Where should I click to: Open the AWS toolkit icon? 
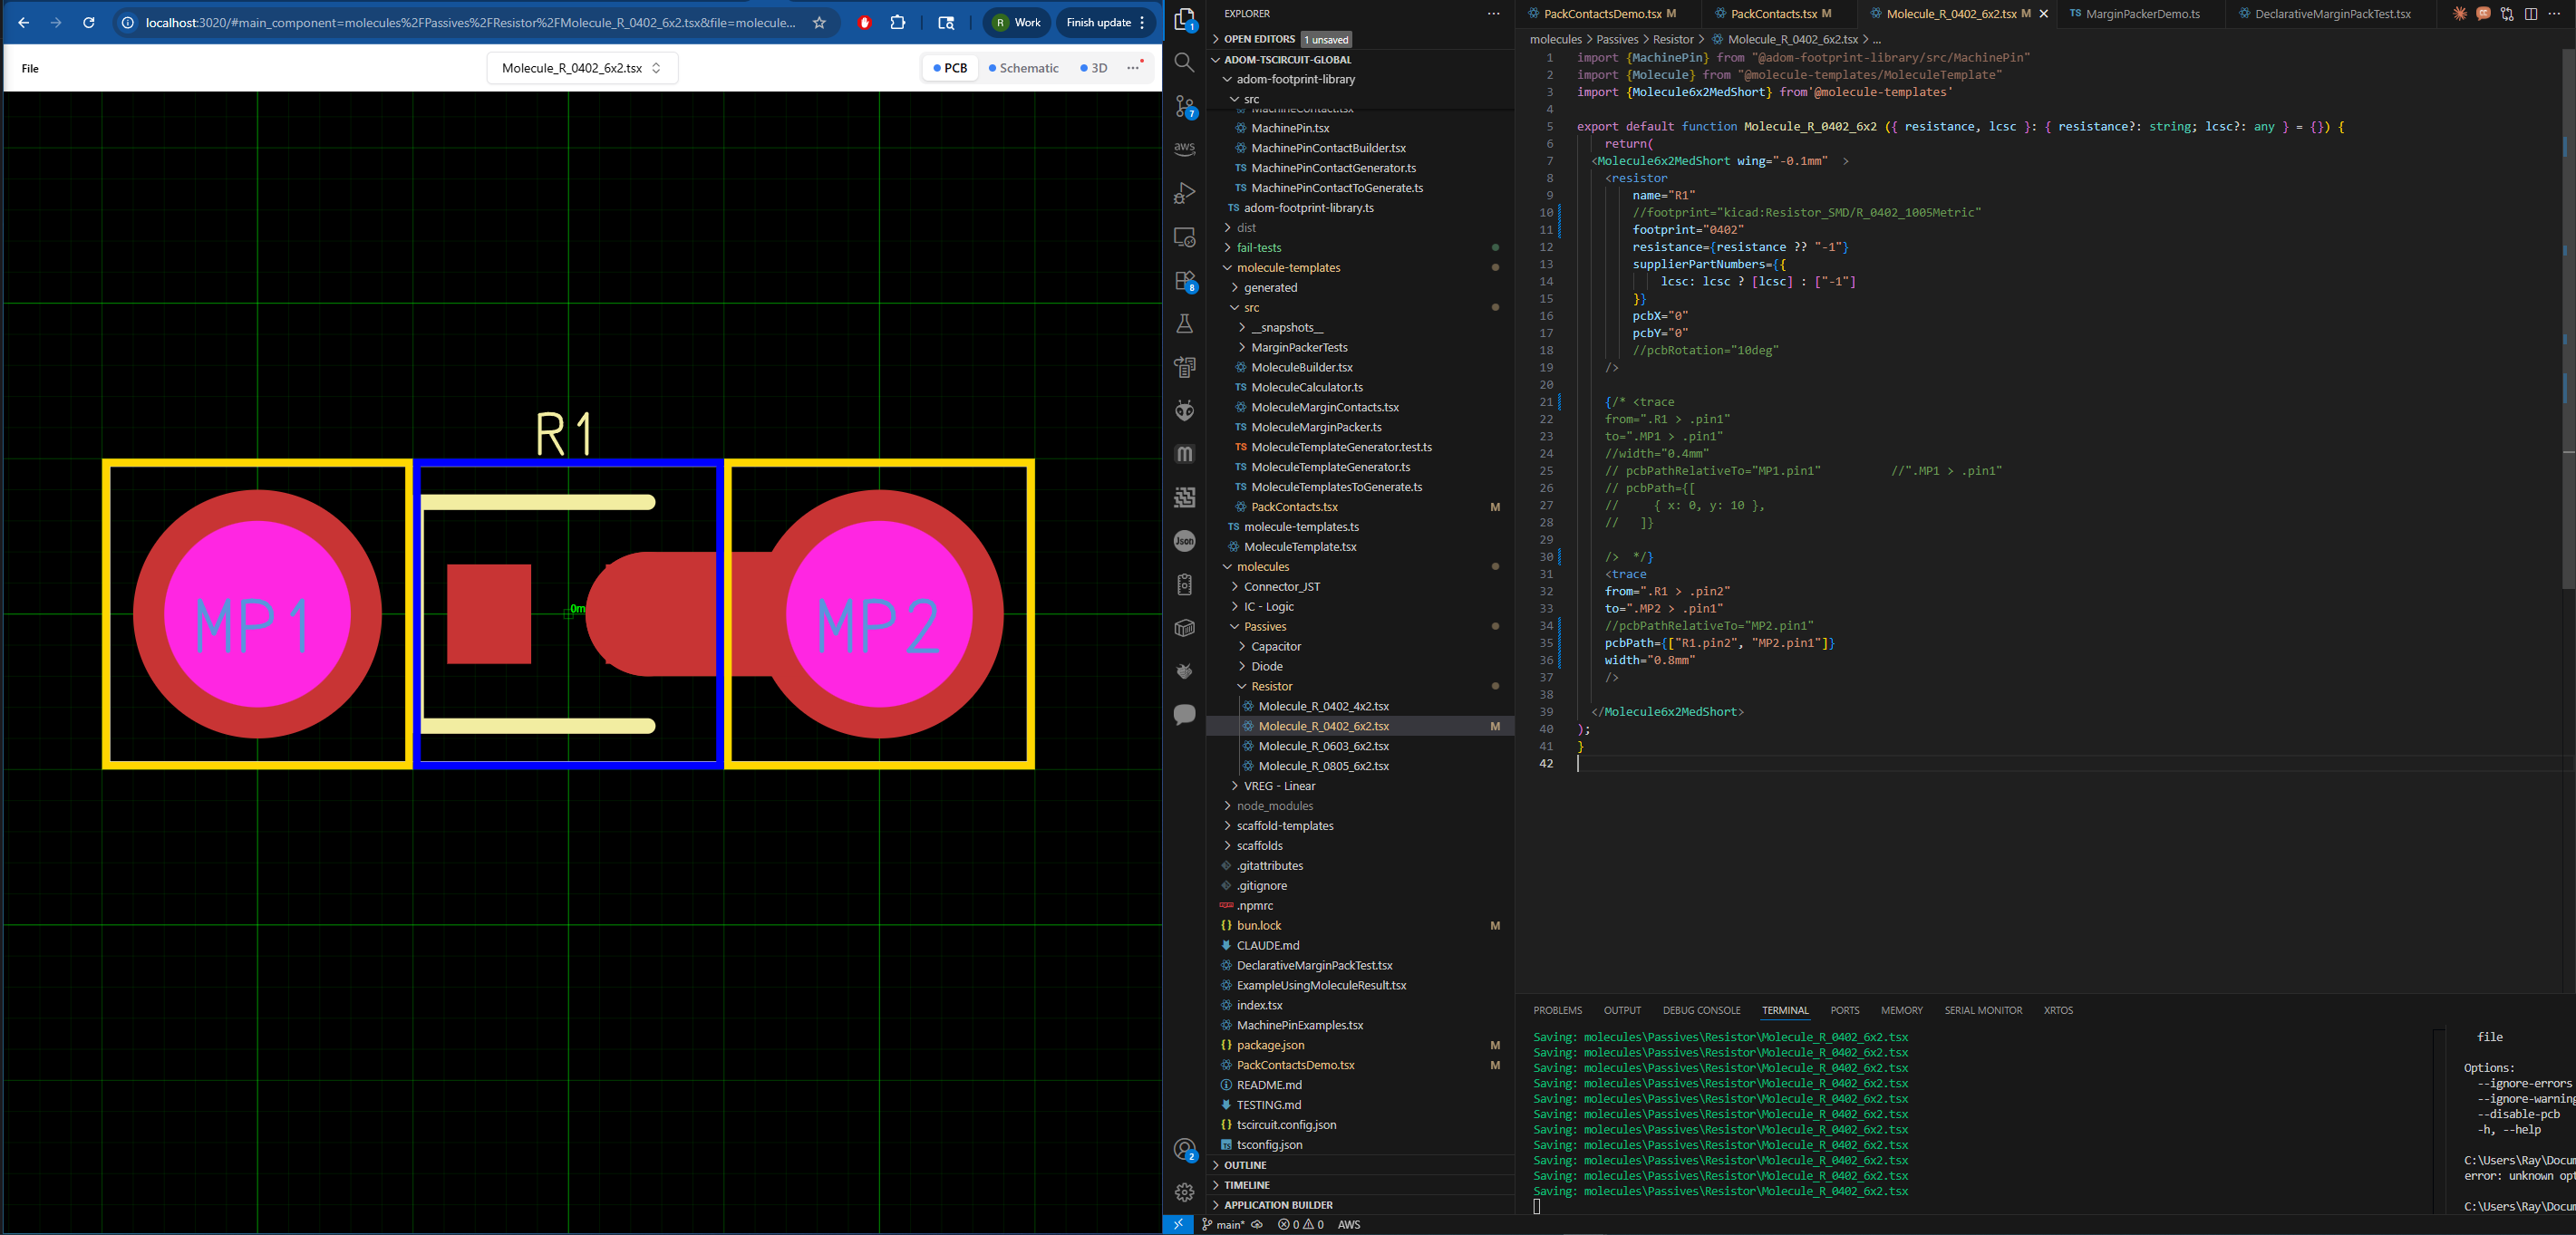(x=1184, y=149)
